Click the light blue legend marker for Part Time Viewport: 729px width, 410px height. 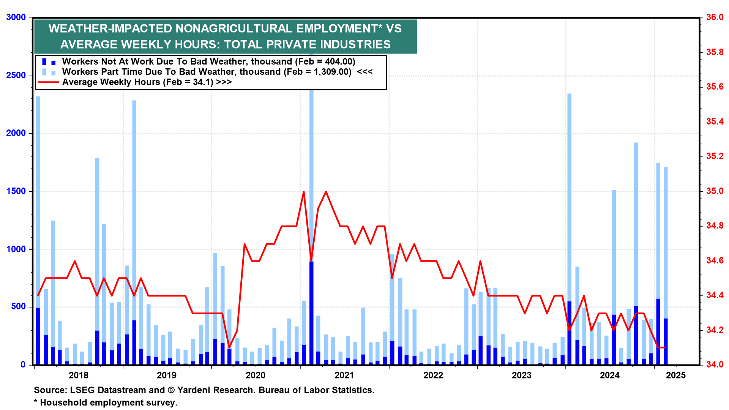point(44,72)
